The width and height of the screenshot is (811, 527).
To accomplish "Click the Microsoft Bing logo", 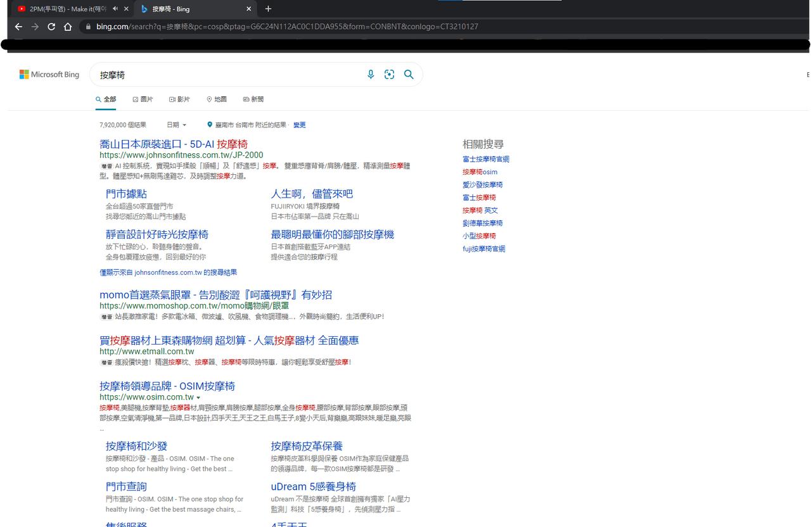I will click(49, 75).
